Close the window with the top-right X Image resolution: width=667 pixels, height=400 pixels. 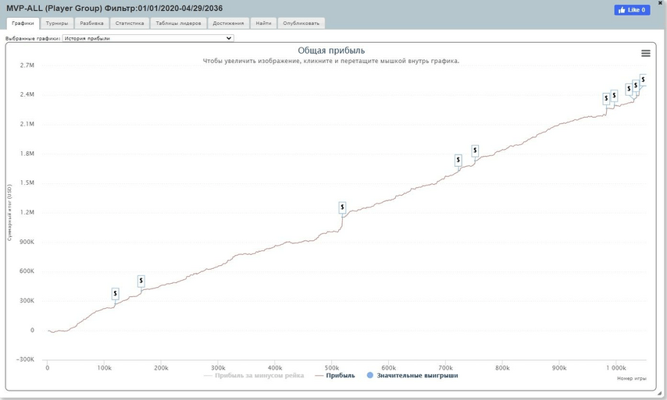(x=660, y=2)
